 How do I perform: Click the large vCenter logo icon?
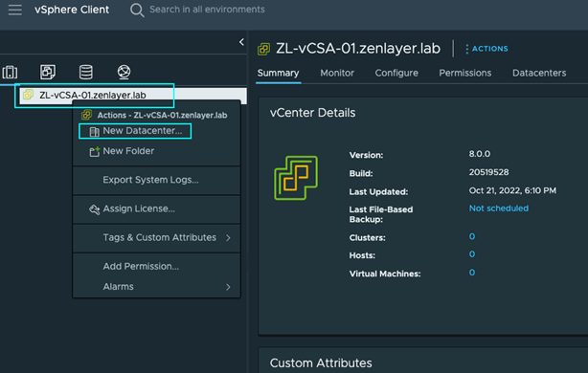pyautogui.click(x=296, y=178)
